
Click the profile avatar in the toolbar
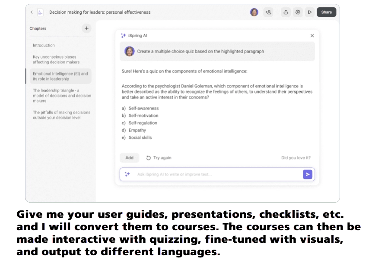click(x=254, y=12)
